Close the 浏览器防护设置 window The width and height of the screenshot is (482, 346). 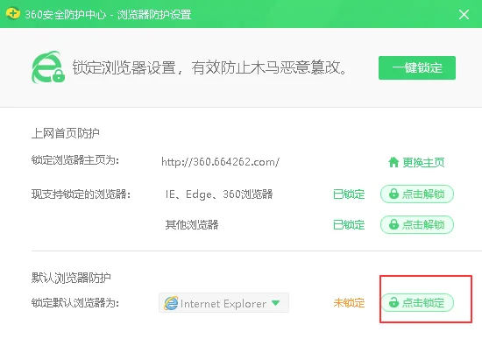pos(464,14)
